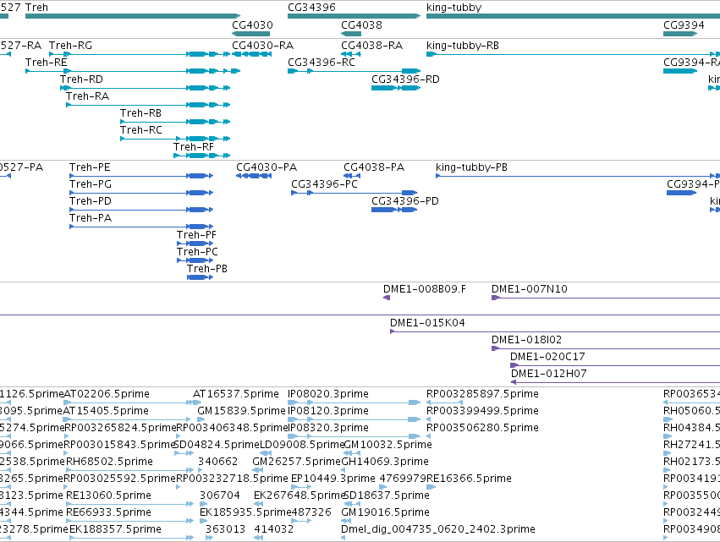Select transcript Treh-RG
720x542 pixels.
[140, 54]
